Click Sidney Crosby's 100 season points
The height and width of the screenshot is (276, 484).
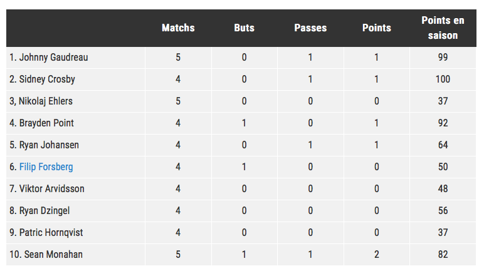(443, 79)
